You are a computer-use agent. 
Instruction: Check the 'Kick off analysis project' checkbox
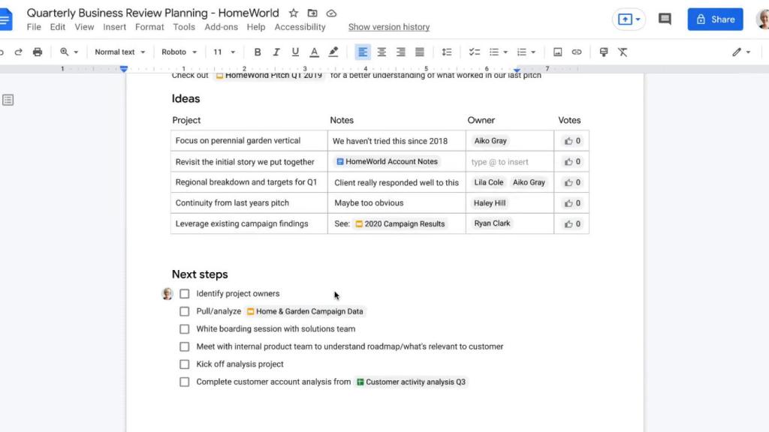[x=184, y=364]
